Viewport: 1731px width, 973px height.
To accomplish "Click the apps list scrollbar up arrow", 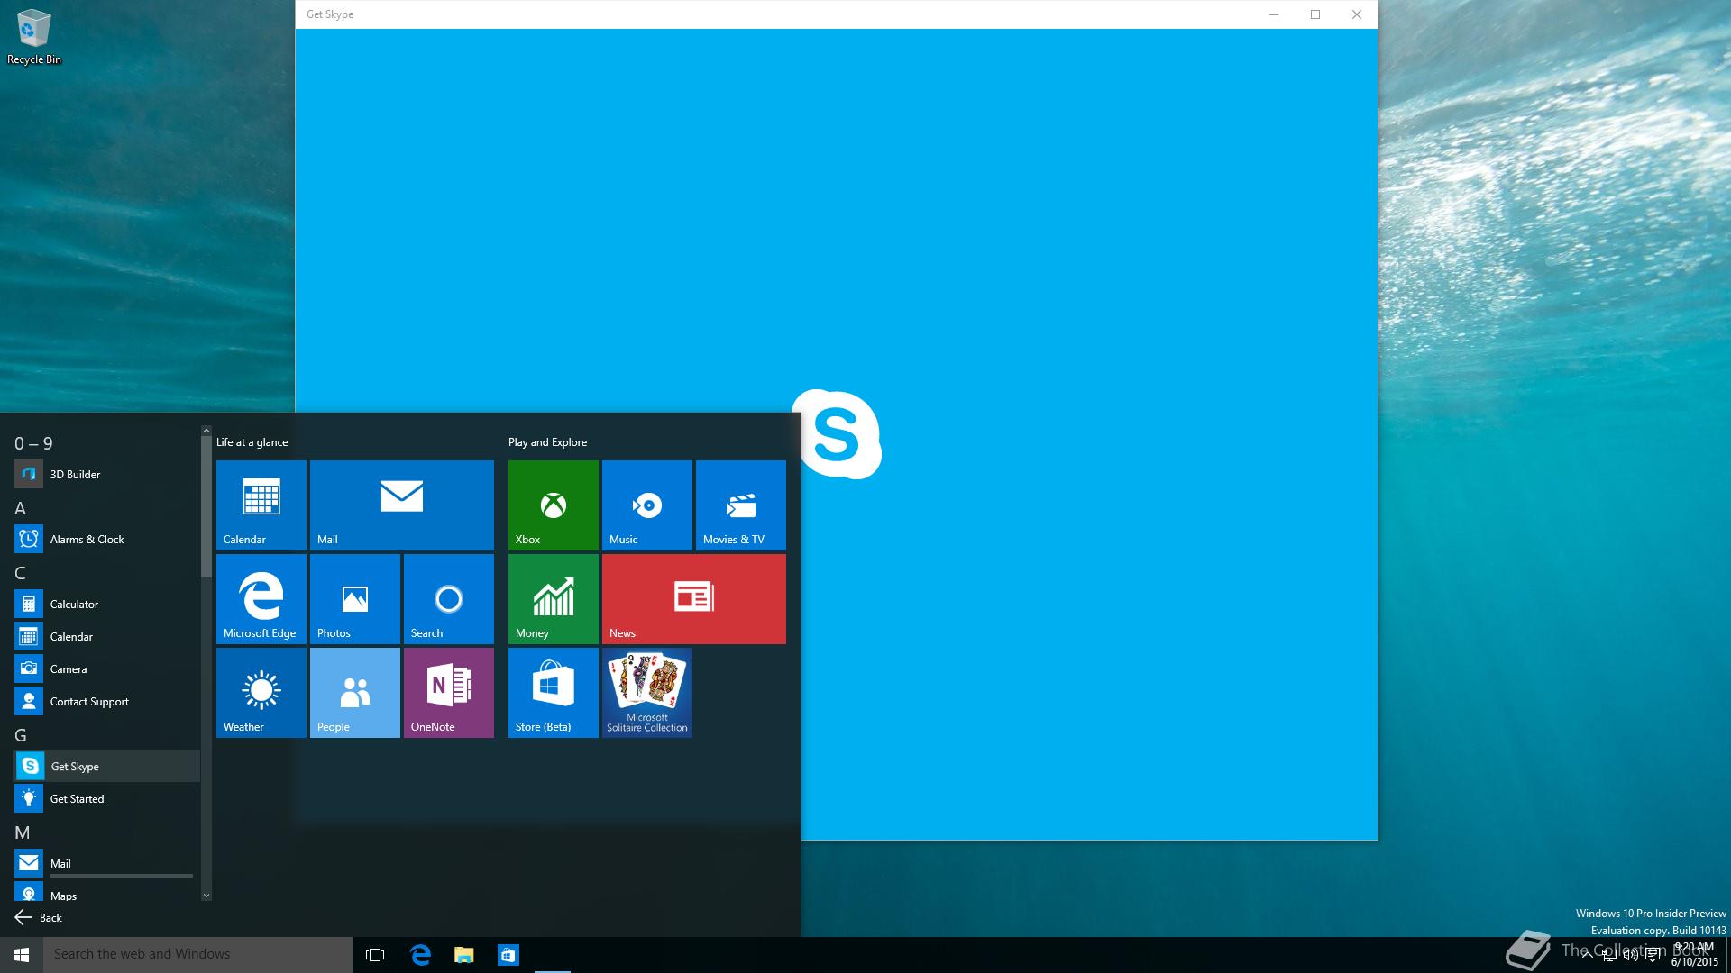I will [206, 431].
